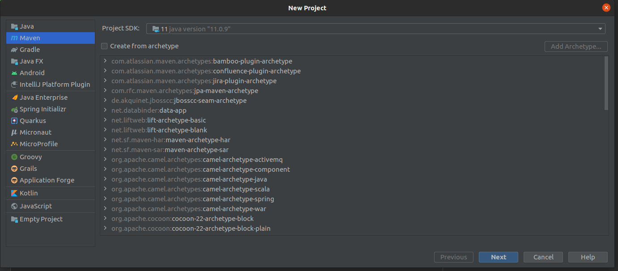
Task: Choose Spring Initializr project type
Action: pos(51,109)
